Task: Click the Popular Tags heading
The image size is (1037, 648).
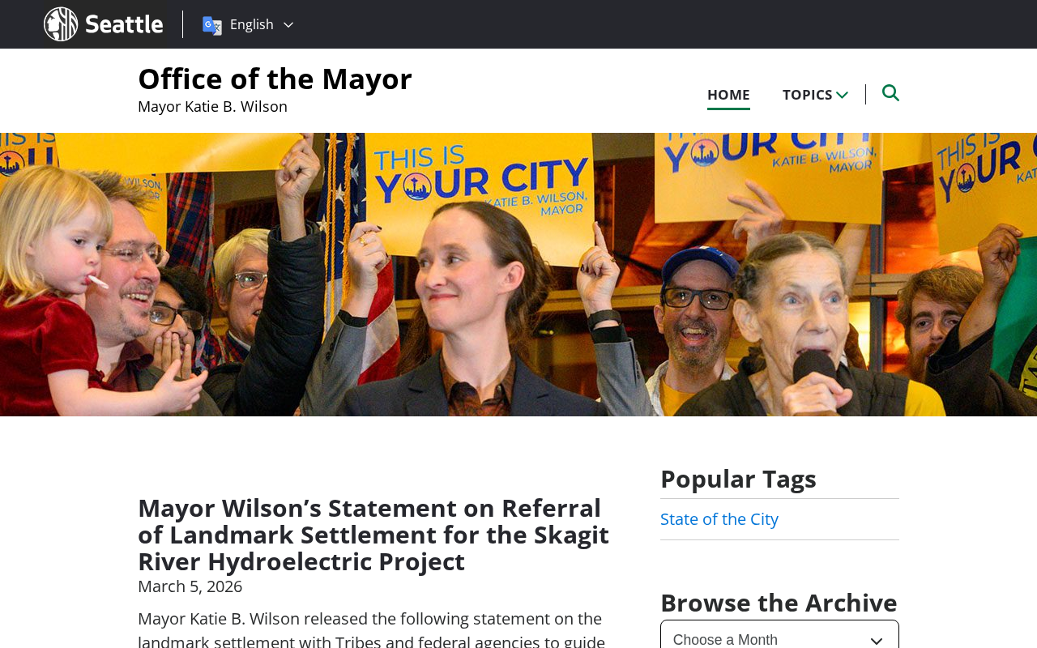Action: pos(738,479)
